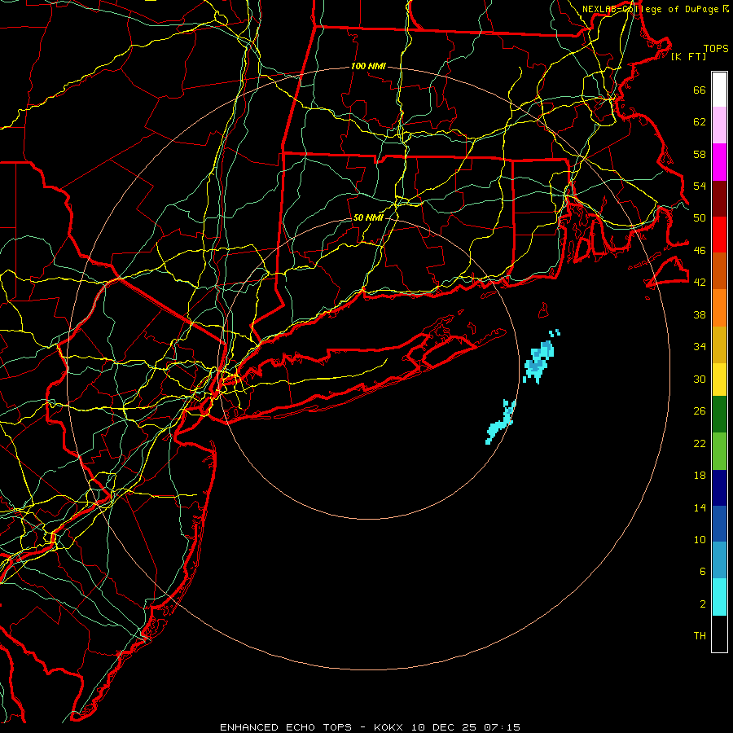Click the legend value 66

tap(700, 90)
